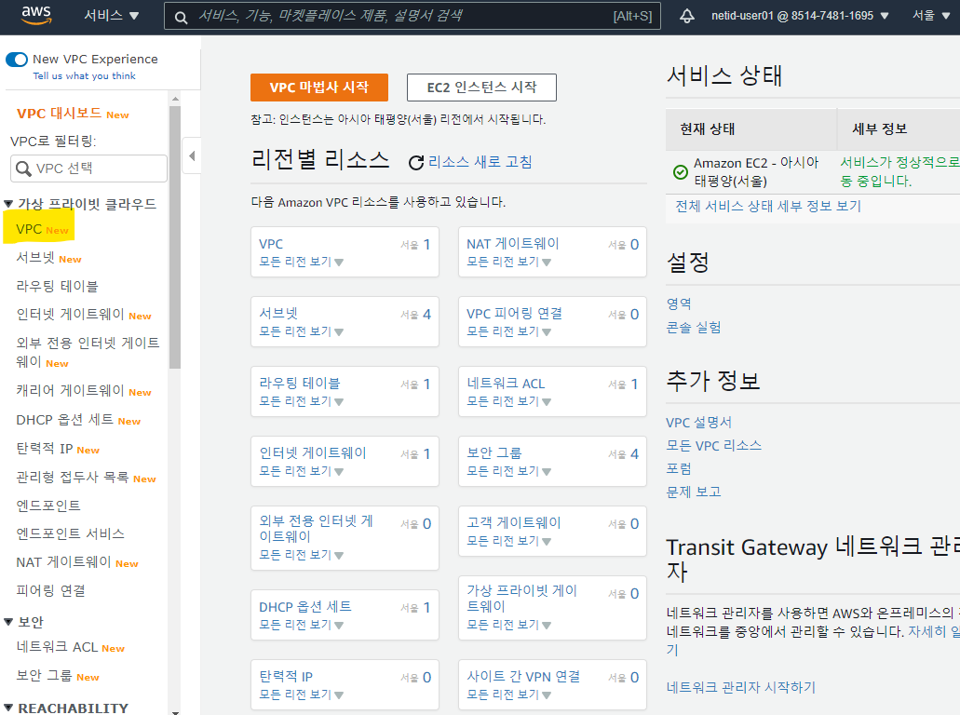Click the 리소스 새로 고침 link
The width and height of the screenshot is (960, 715).
480,162
